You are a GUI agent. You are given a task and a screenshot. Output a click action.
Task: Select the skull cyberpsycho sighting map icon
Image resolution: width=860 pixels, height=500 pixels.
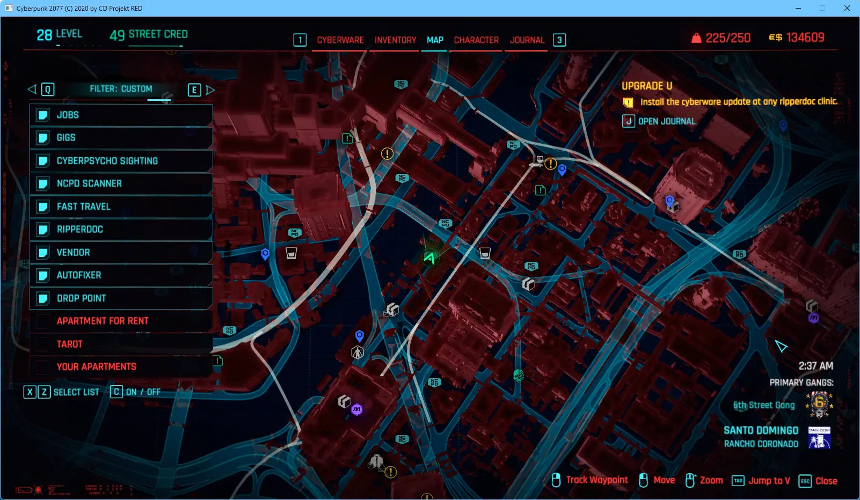[x=519, y=375]
